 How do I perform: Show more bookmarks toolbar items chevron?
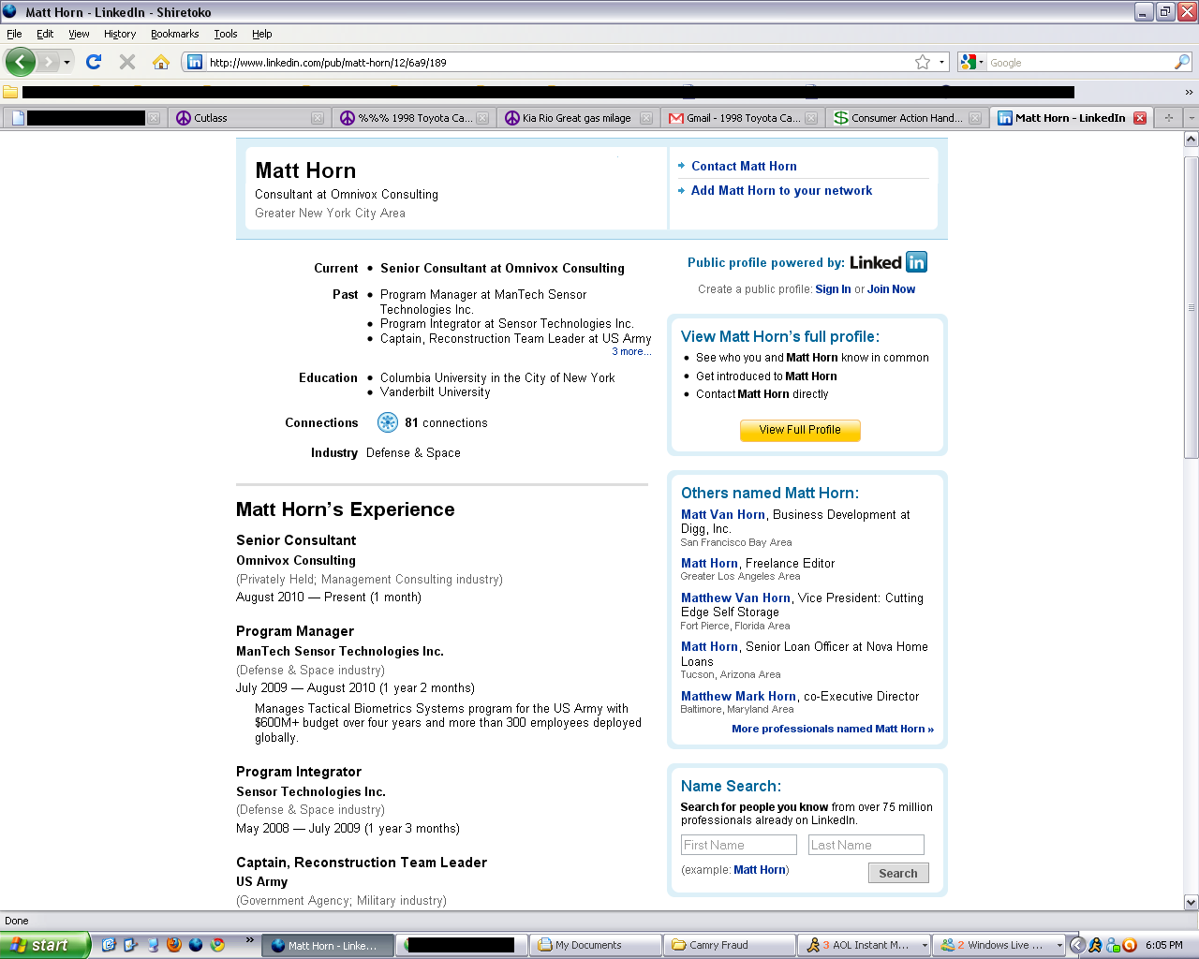(1189, 92)
